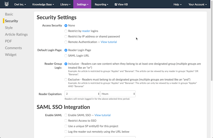The image size is (213, 138).
Task: Click the owl logo icon
Action: [6, 4]
